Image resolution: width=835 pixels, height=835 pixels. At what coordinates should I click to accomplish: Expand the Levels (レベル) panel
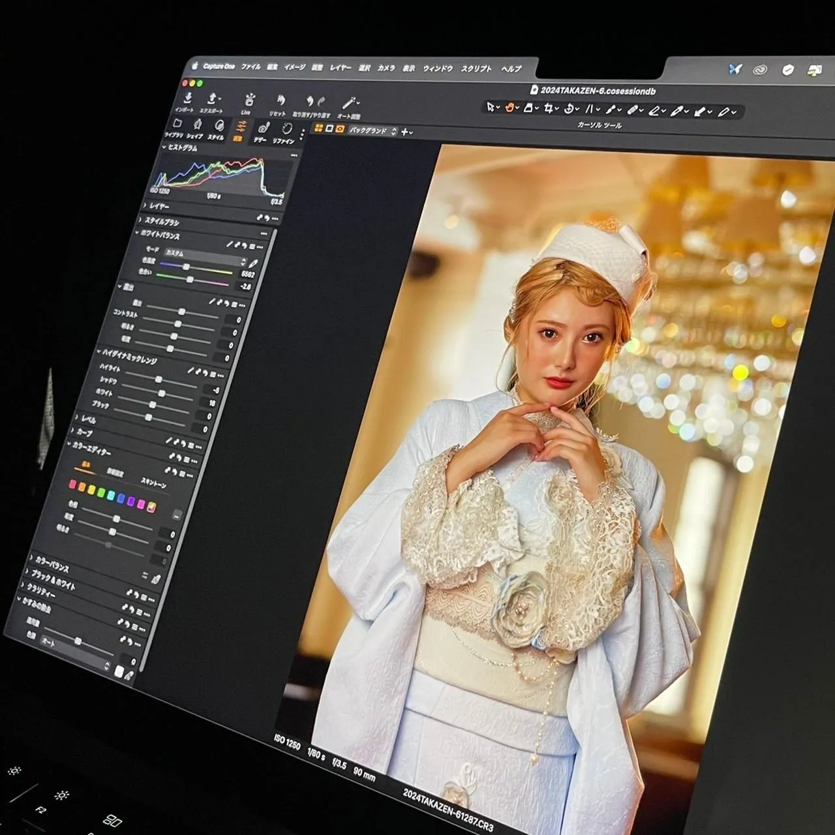tap(76, 417)
